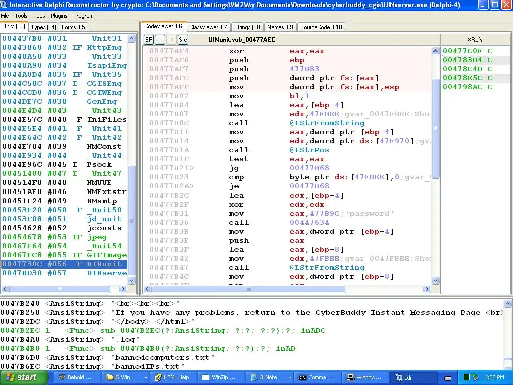Image resolution: width=513 pixels, height=385 pixels.
Task: Open the Strings (F8) tab
Action: click(247, 27)
